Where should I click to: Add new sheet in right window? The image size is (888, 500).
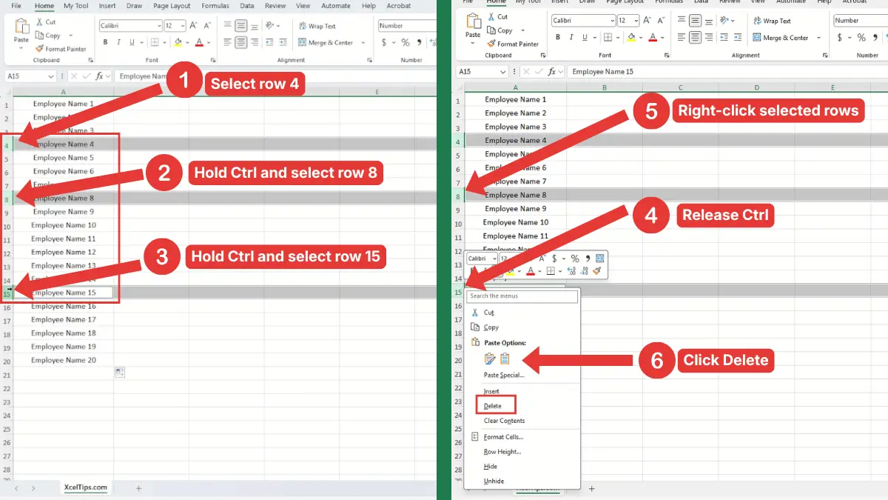coord(591,489)
